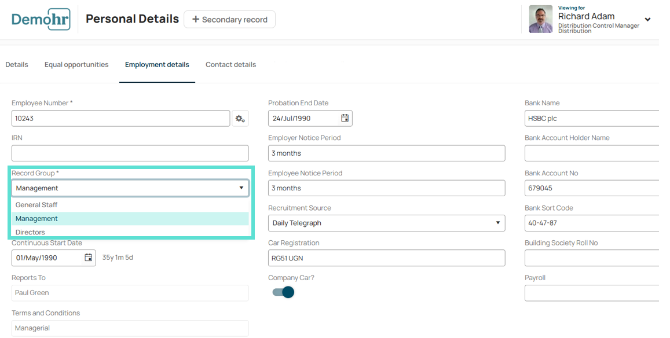Screen dimensions: 670x338
Task: Open the Continuous Start Date calendar icon
Action: pyautogui.click(x=89, y=258)
